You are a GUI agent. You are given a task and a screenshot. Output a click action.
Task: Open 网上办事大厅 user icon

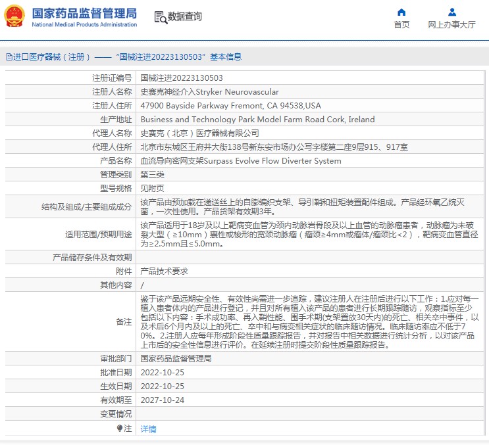click(x=452, y=12)
